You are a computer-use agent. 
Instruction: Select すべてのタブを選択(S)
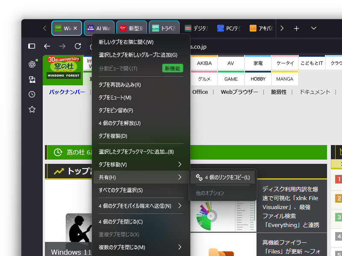pos(141,190)
